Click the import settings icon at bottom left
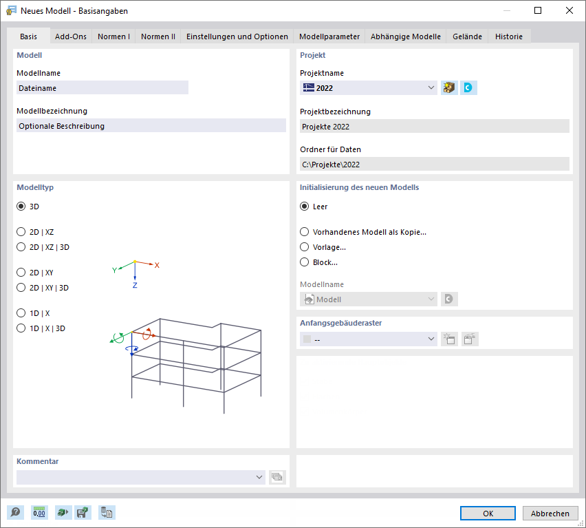Screen dimensions: 586x528 [63, 512]
